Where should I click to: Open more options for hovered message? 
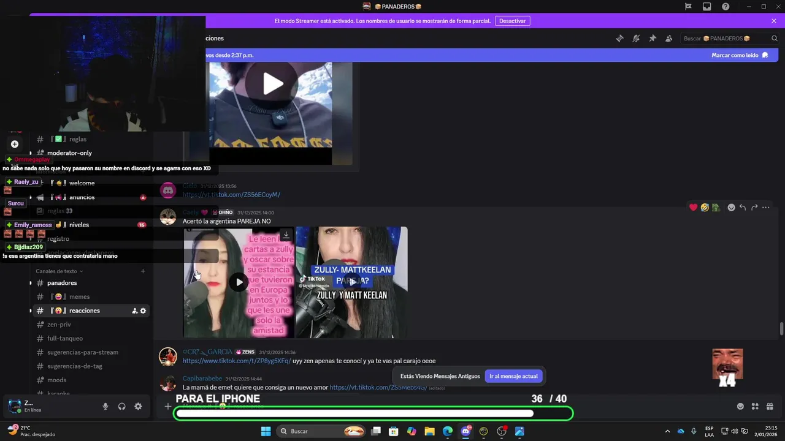click(766, 208)
